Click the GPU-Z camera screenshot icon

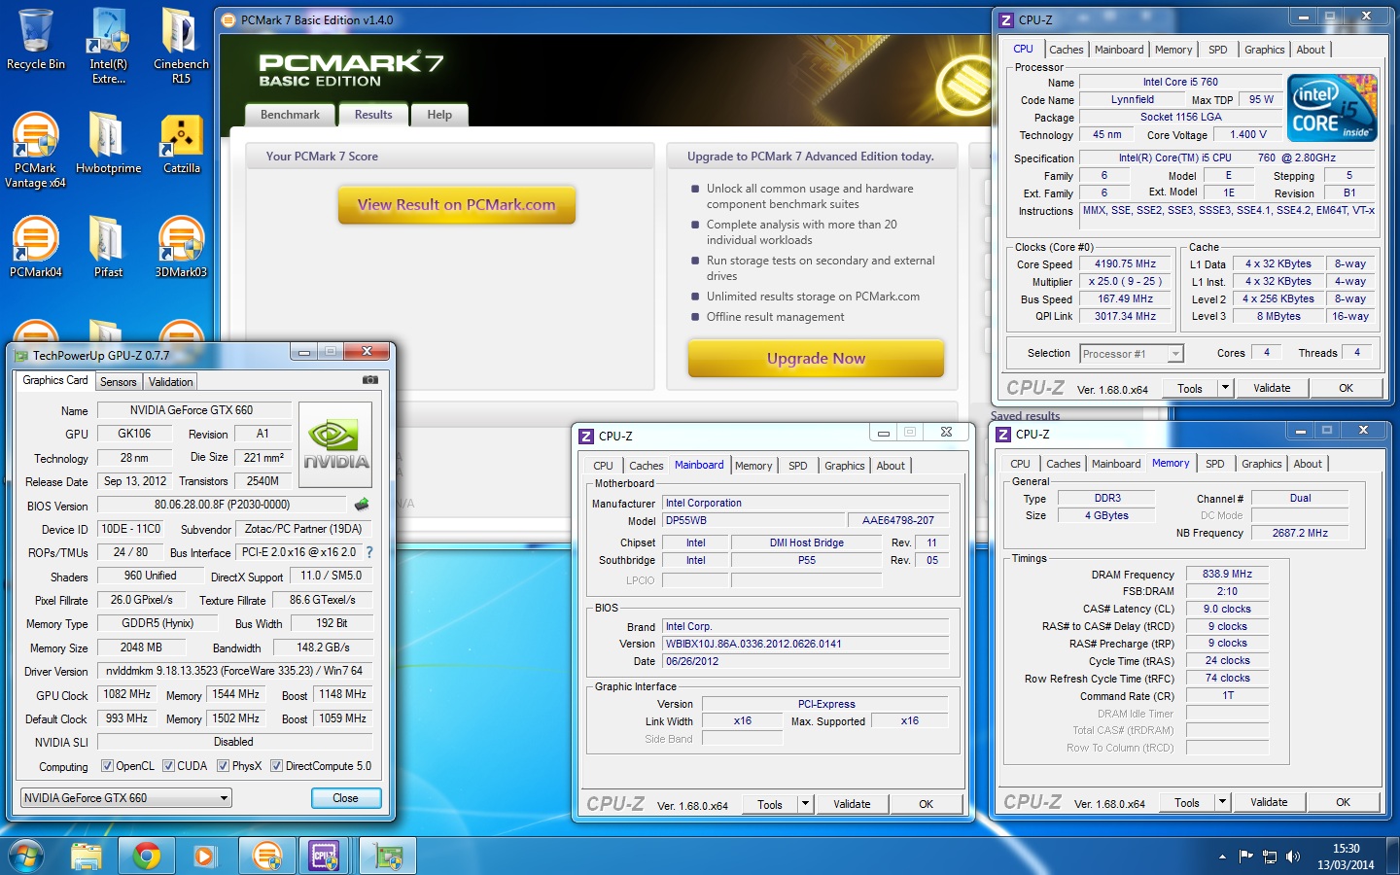(x=370, y=380)
